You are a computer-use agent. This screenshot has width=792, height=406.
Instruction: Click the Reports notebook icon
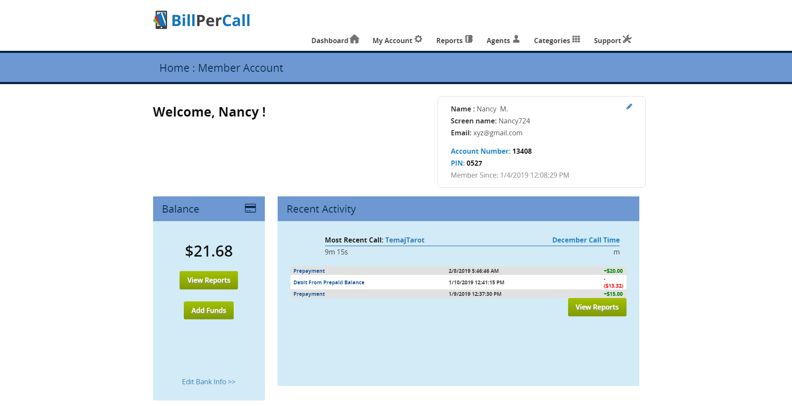(469, 39)
